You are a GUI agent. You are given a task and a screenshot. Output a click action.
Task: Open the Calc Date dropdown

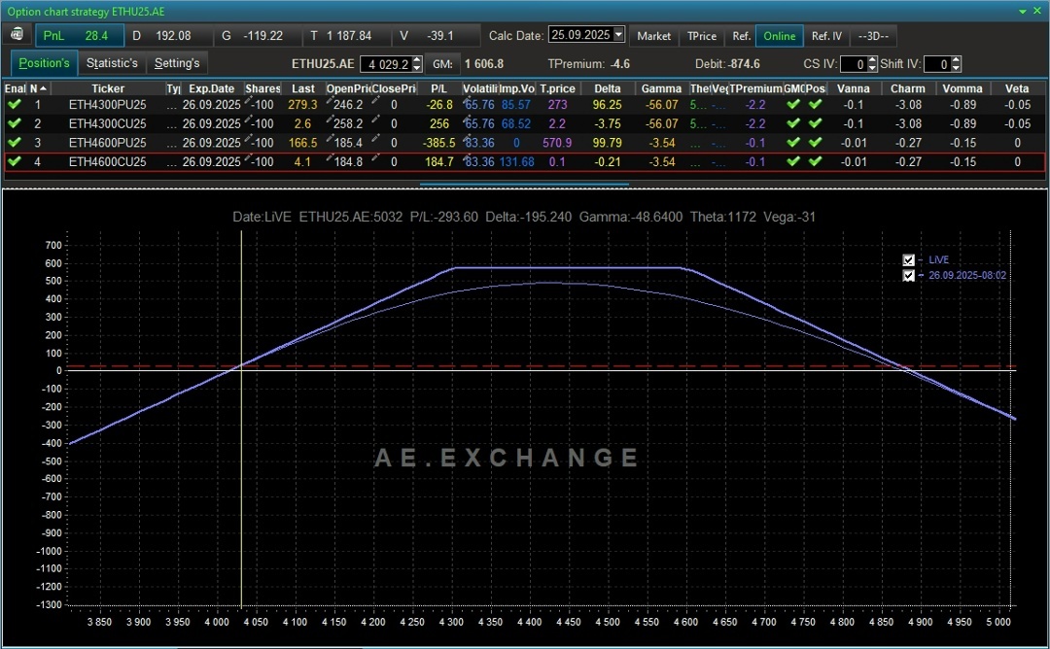point(618,35)
